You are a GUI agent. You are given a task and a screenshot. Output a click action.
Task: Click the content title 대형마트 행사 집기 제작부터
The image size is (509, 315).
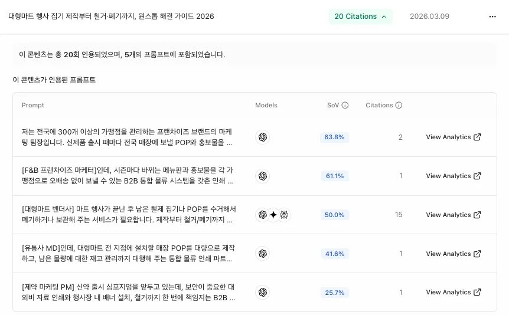pyautogui.click(x=111, y=17)
